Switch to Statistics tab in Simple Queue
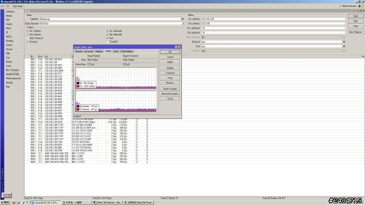Viewport: 365px width, 205px height. point(99,51)
